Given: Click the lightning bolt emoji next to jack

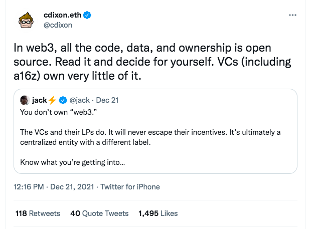Looking at the screenshot, I should [x=52, y=100].
